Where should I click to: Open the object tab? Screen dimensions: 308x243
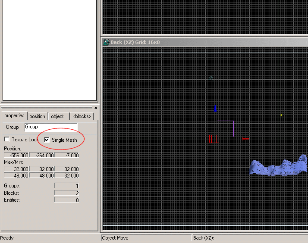click(x=57, y=116)
